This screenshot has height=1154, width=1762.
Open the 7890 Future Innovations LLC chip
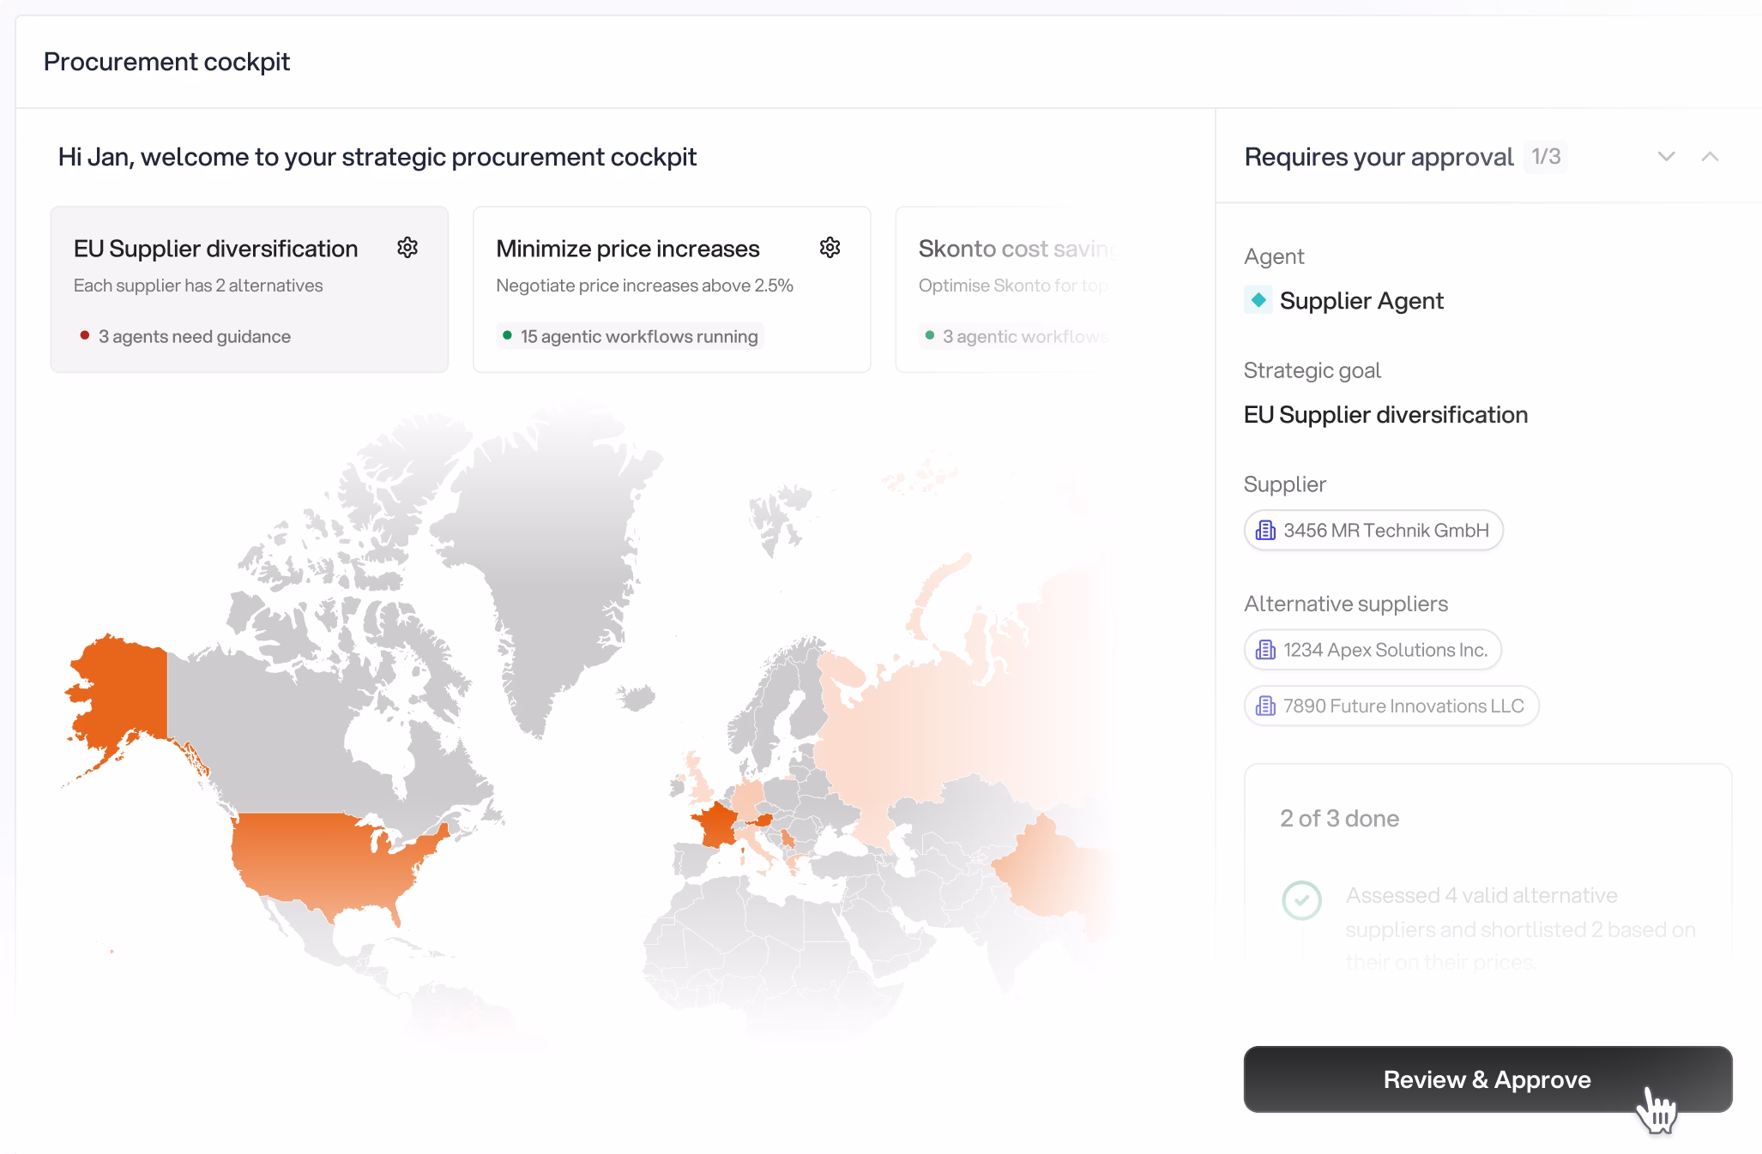point(1391,706)
